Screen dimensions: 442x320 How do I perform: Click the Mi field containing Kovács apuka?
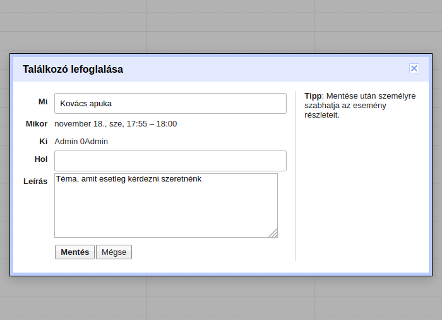[170, 103]
